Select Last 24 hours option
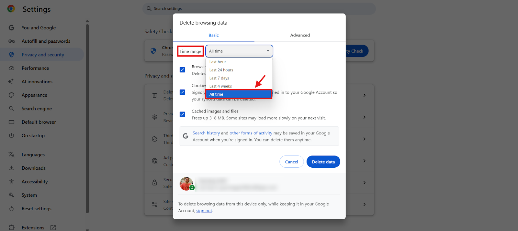518x231 pixels. click(x=239, y=70)
